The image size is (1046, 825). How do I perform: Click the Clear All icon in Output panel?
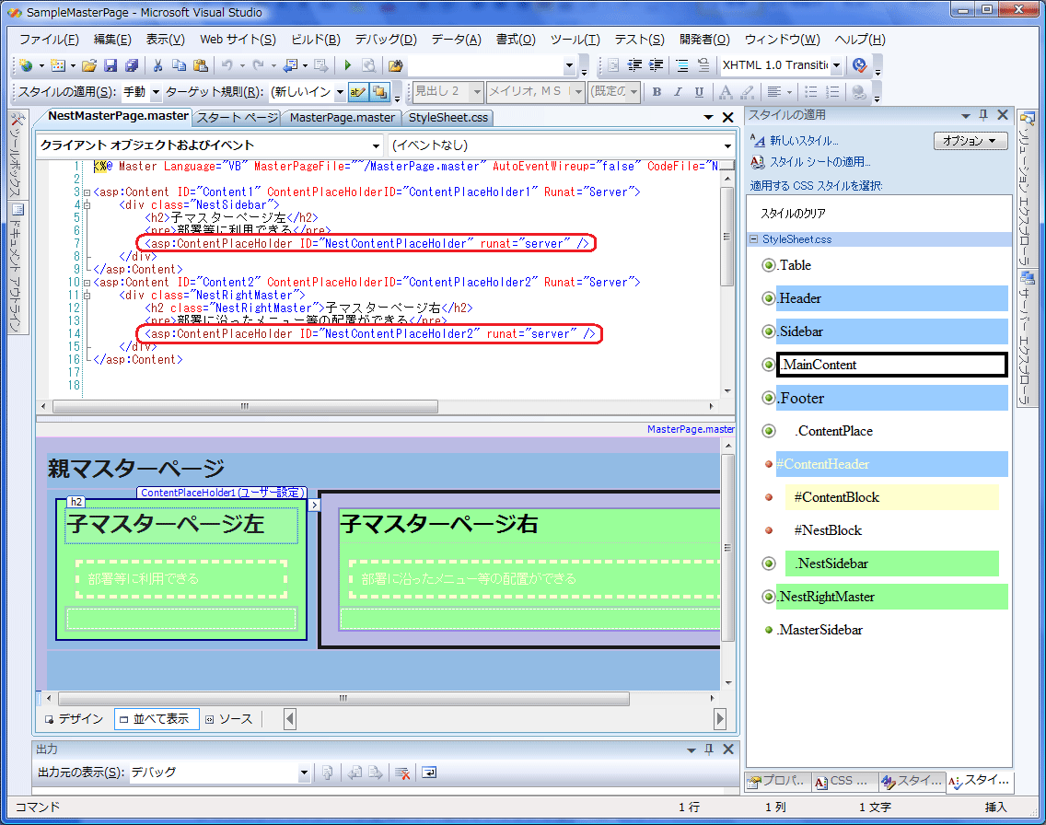pos(402,773)
